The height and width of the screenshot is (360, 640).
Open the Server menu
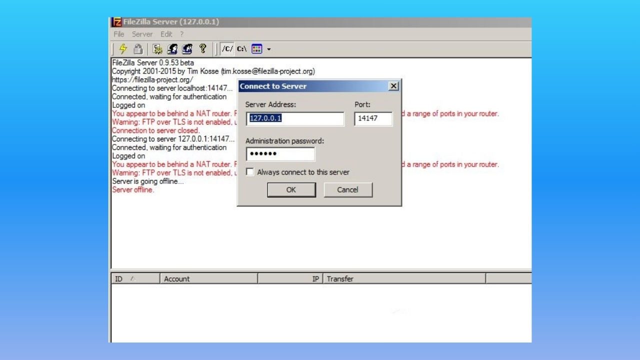point(142,34)
